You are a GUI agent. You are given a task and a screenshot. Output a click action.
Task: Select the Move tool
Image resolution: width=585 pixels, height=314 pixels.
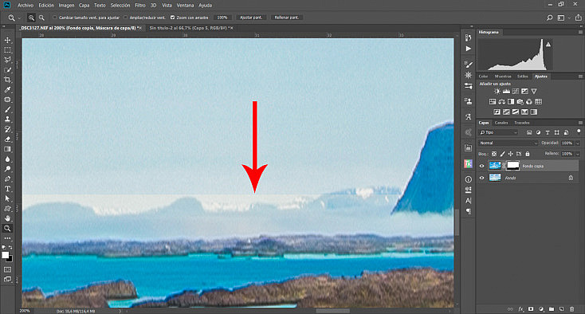tap(7, 40)
